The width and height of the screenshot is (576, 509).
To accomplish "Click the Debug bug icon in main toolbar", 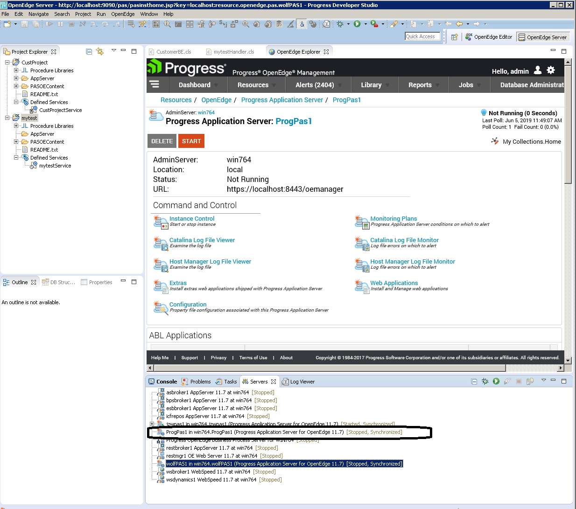I will pos(340,24).
